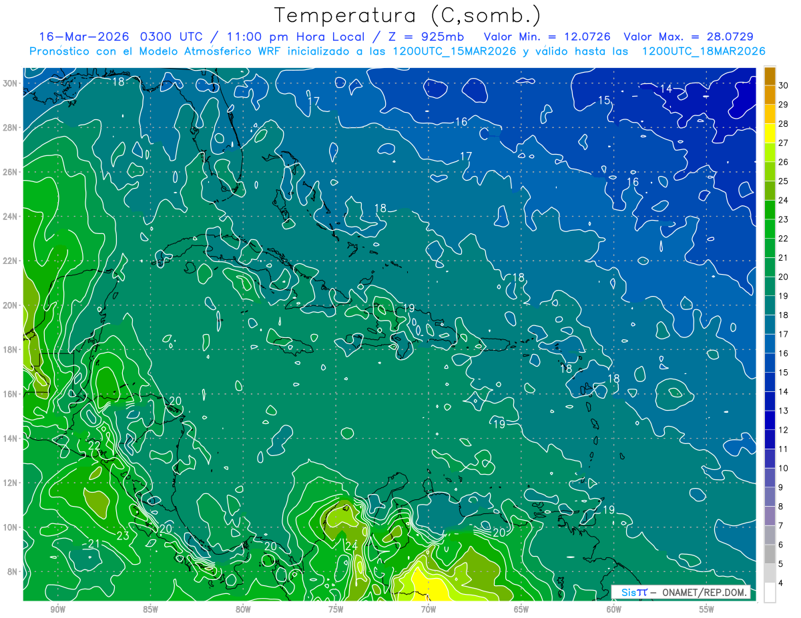Viewport: 801px width, 618px height.
Task: Click the "26N" latitude axis label
Action: (x=11, y=172)
